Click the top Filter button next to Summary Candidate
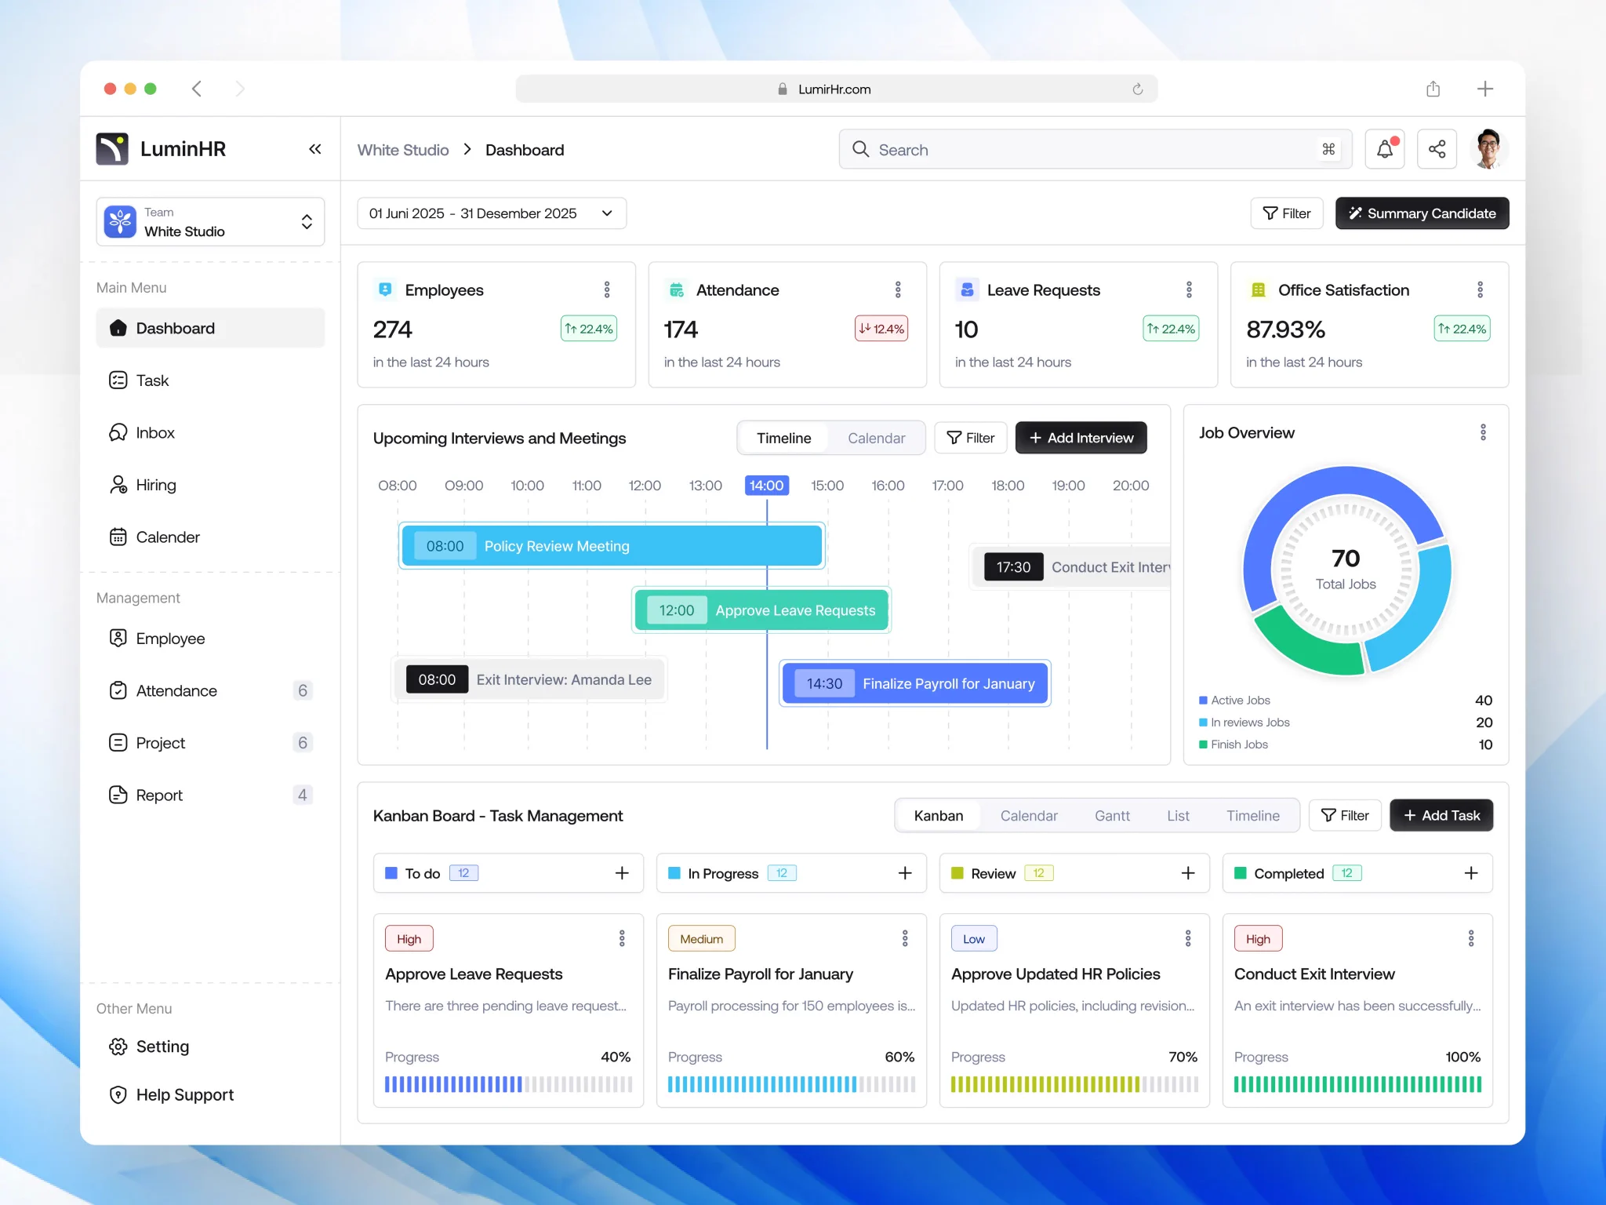 [1287, 213]
